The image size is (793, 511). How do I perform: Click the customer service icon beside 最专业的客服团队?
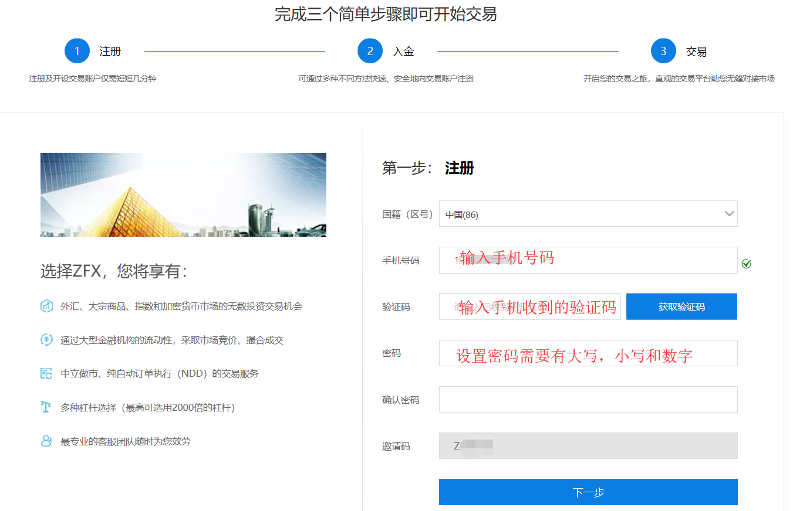46,441
